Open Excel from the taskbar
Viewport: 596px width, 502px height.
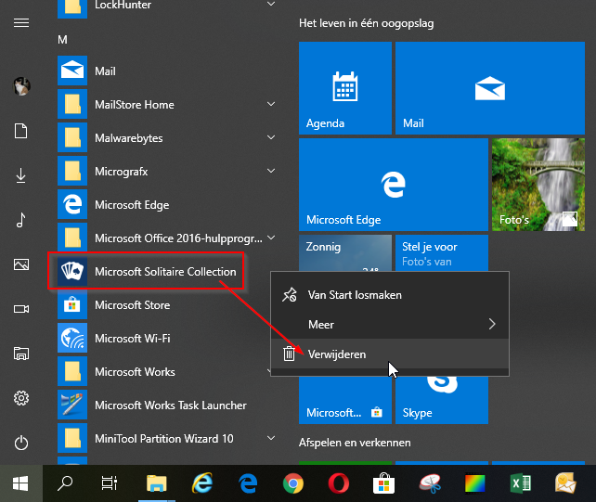tap(520, 483)
